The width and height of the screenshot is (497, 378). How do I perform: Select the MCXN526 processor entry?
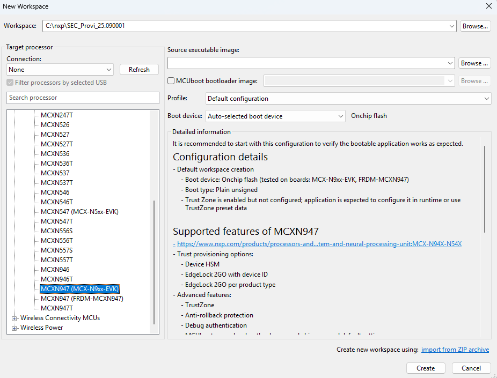[x=55, y=125]
